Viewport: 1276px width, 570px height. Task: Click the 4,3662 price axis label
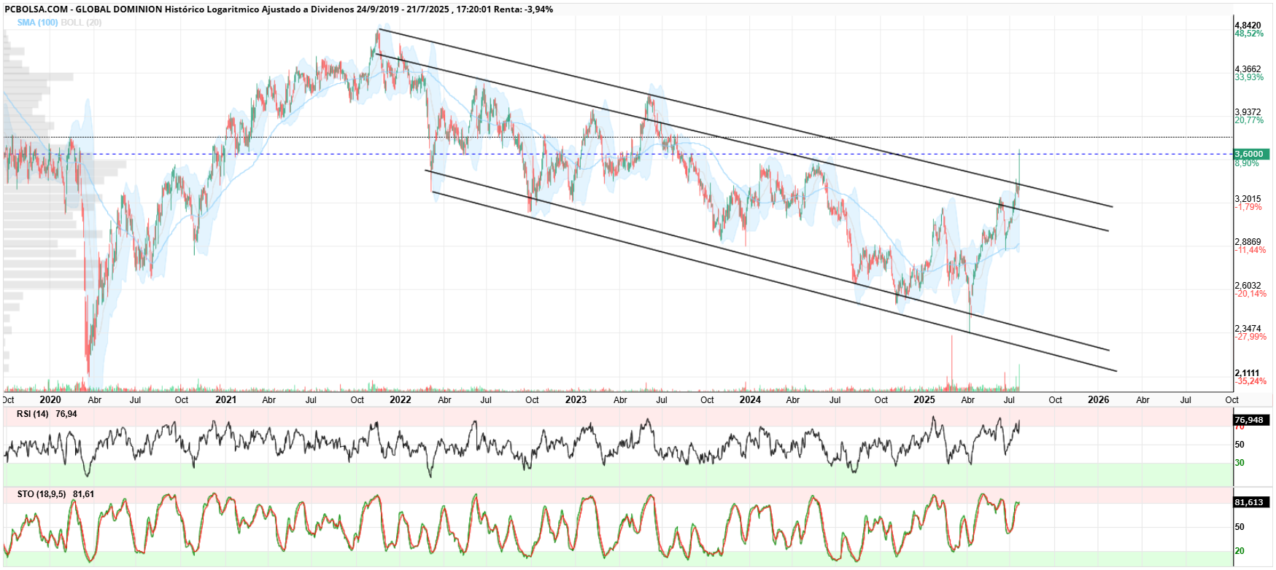tap(1248, 69)
